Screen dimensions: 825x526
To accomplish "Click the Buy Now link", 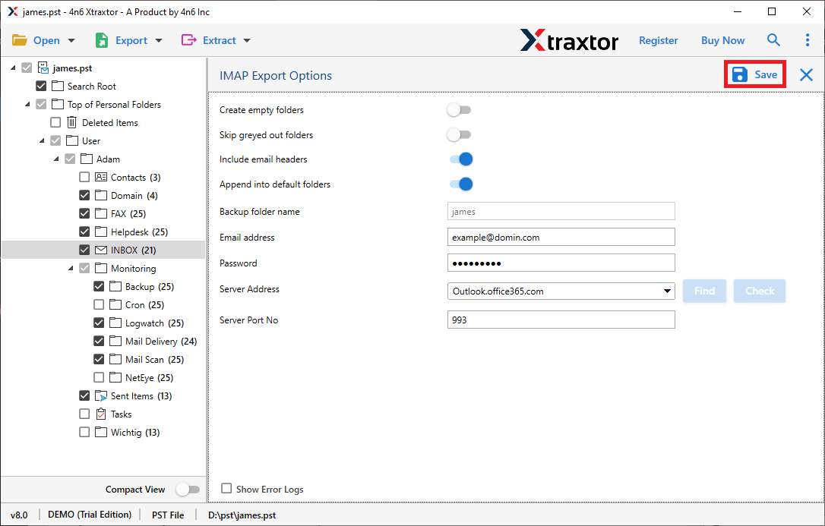I will [722, 40].
